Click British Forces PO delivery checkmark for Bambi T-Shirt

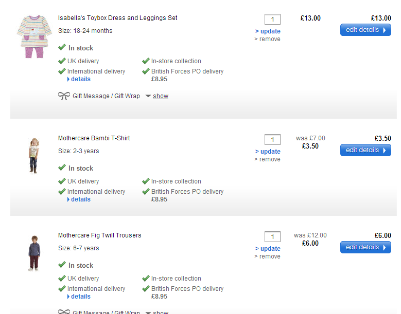point(146,192)
